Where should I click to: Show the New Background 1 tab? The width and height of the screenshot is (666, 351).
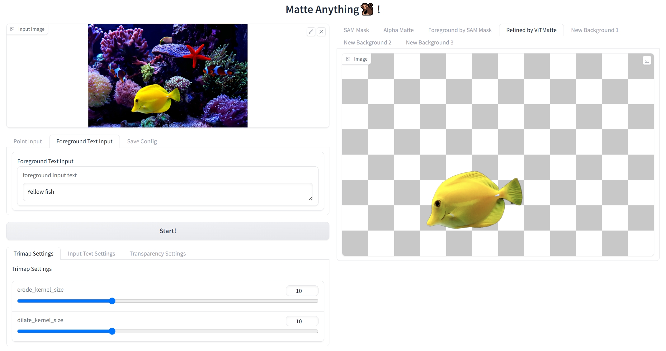(x=594, y=30)
